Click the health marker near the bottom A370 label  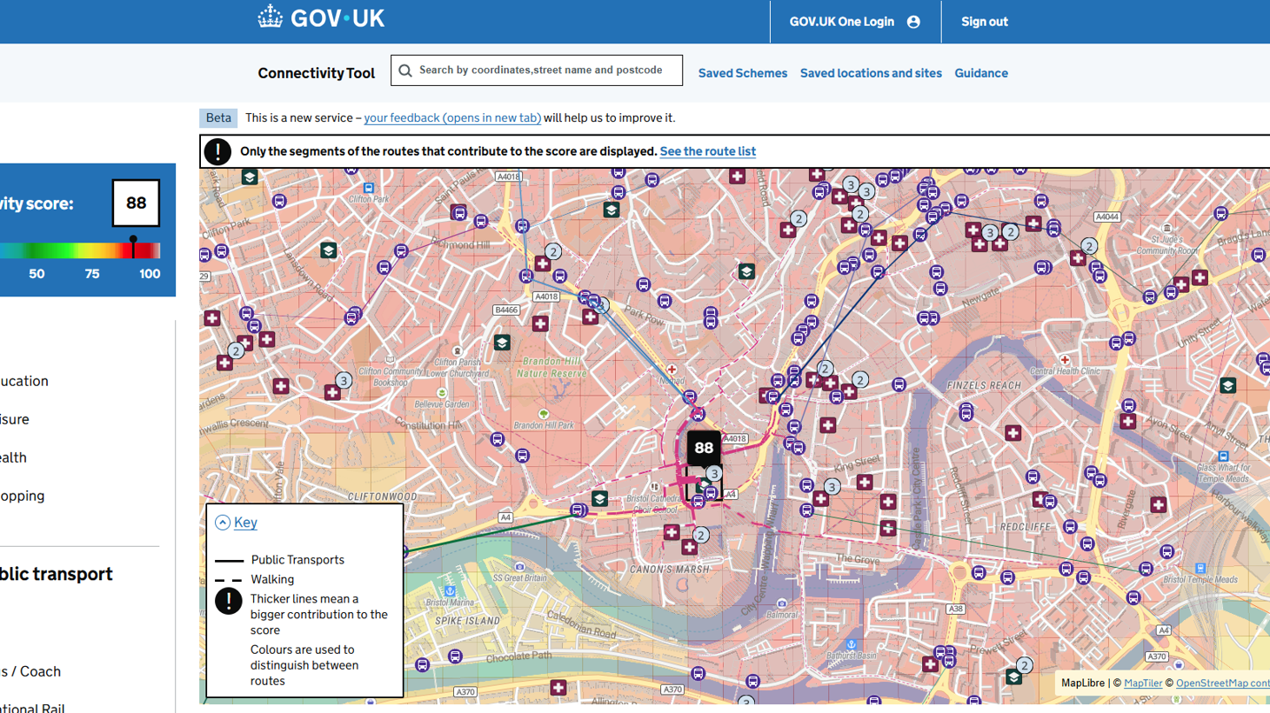[x=558, y=688]
